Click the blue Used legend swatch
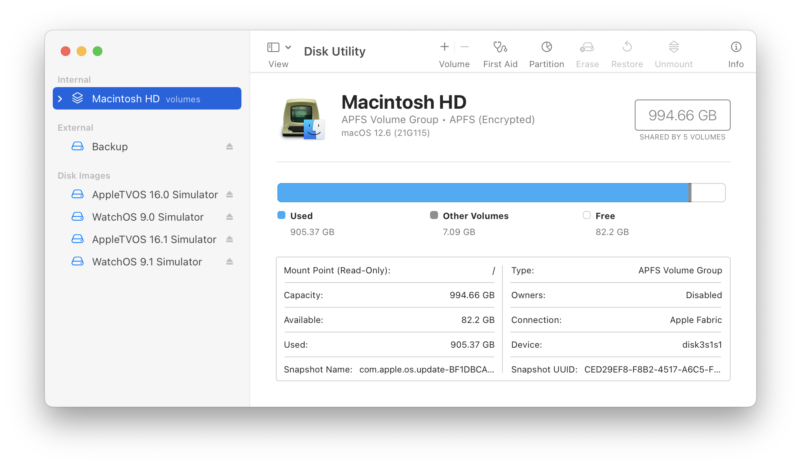This screenshot has height=466, width=801. click(281, 215)
